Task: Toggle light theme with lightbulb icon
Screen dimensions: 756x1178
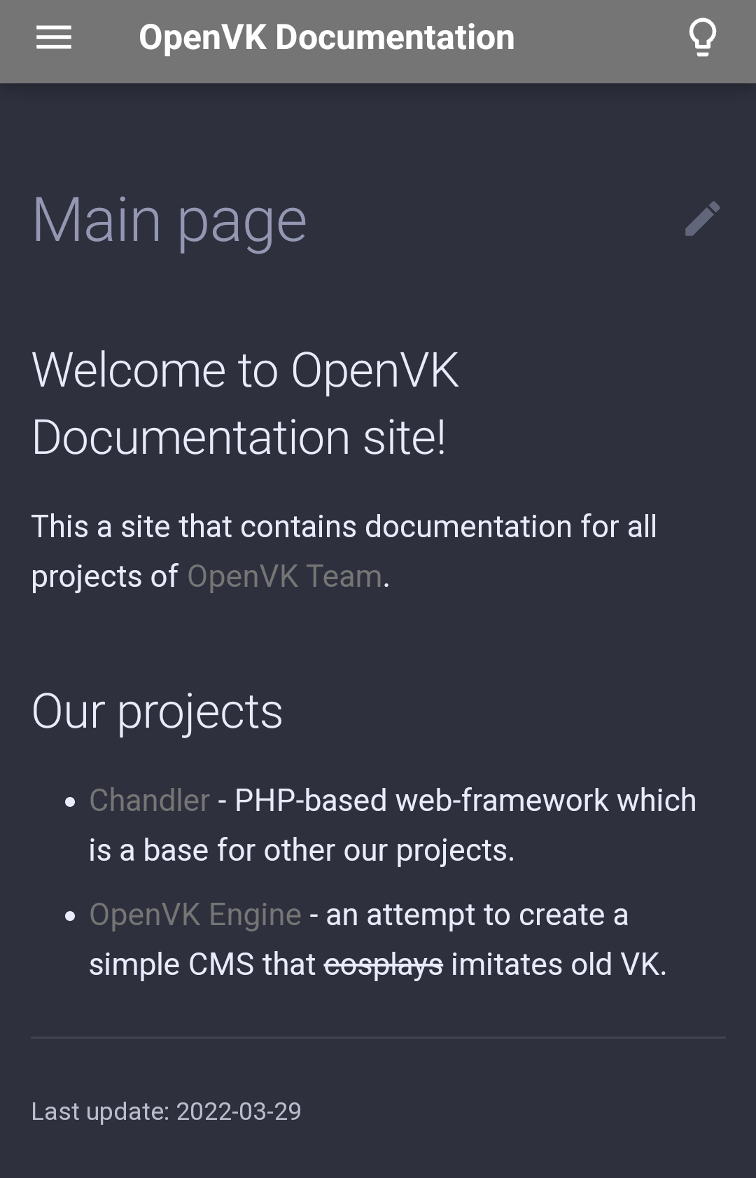Action: [702, 38]
